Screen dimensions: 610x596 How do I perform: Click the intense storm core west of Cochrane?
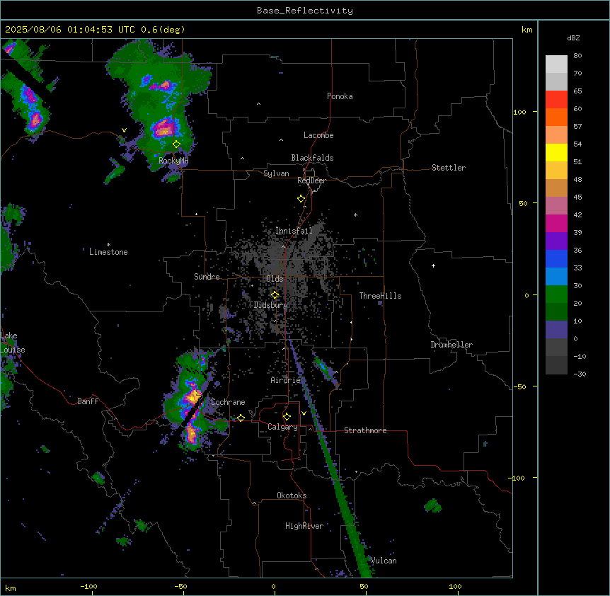(x=193, y=397)
